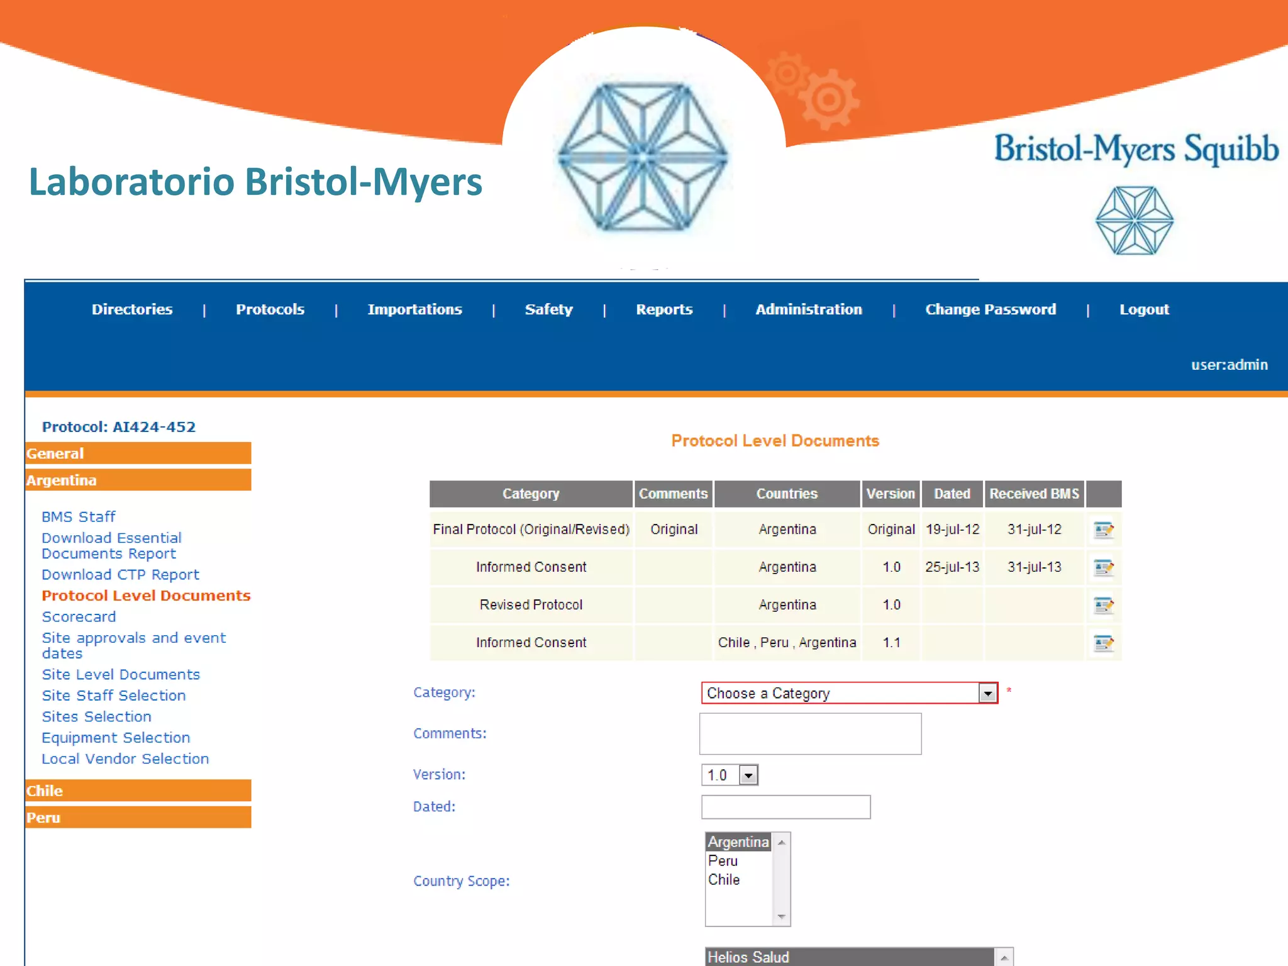Select Chile in Country Scope list
Screen dimensions: 1288x966
tap(739, 880)
